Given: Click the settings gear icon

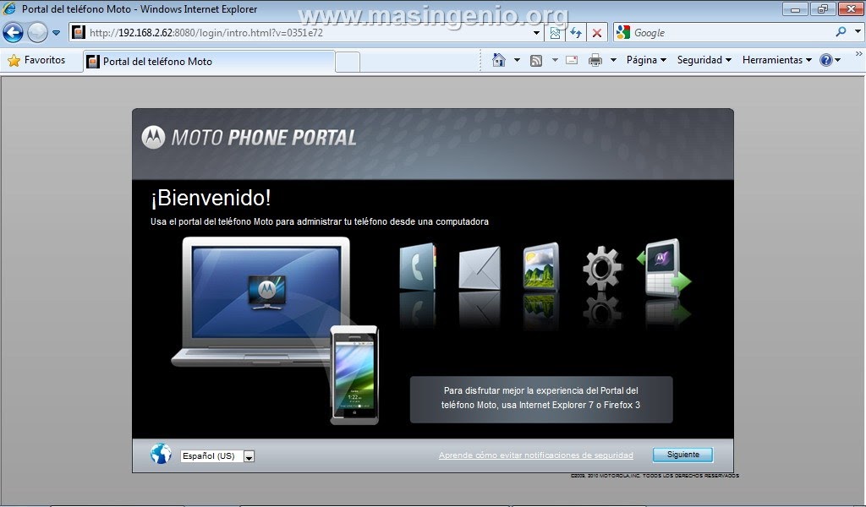Looking at the screenshot, I should point(604,266).
